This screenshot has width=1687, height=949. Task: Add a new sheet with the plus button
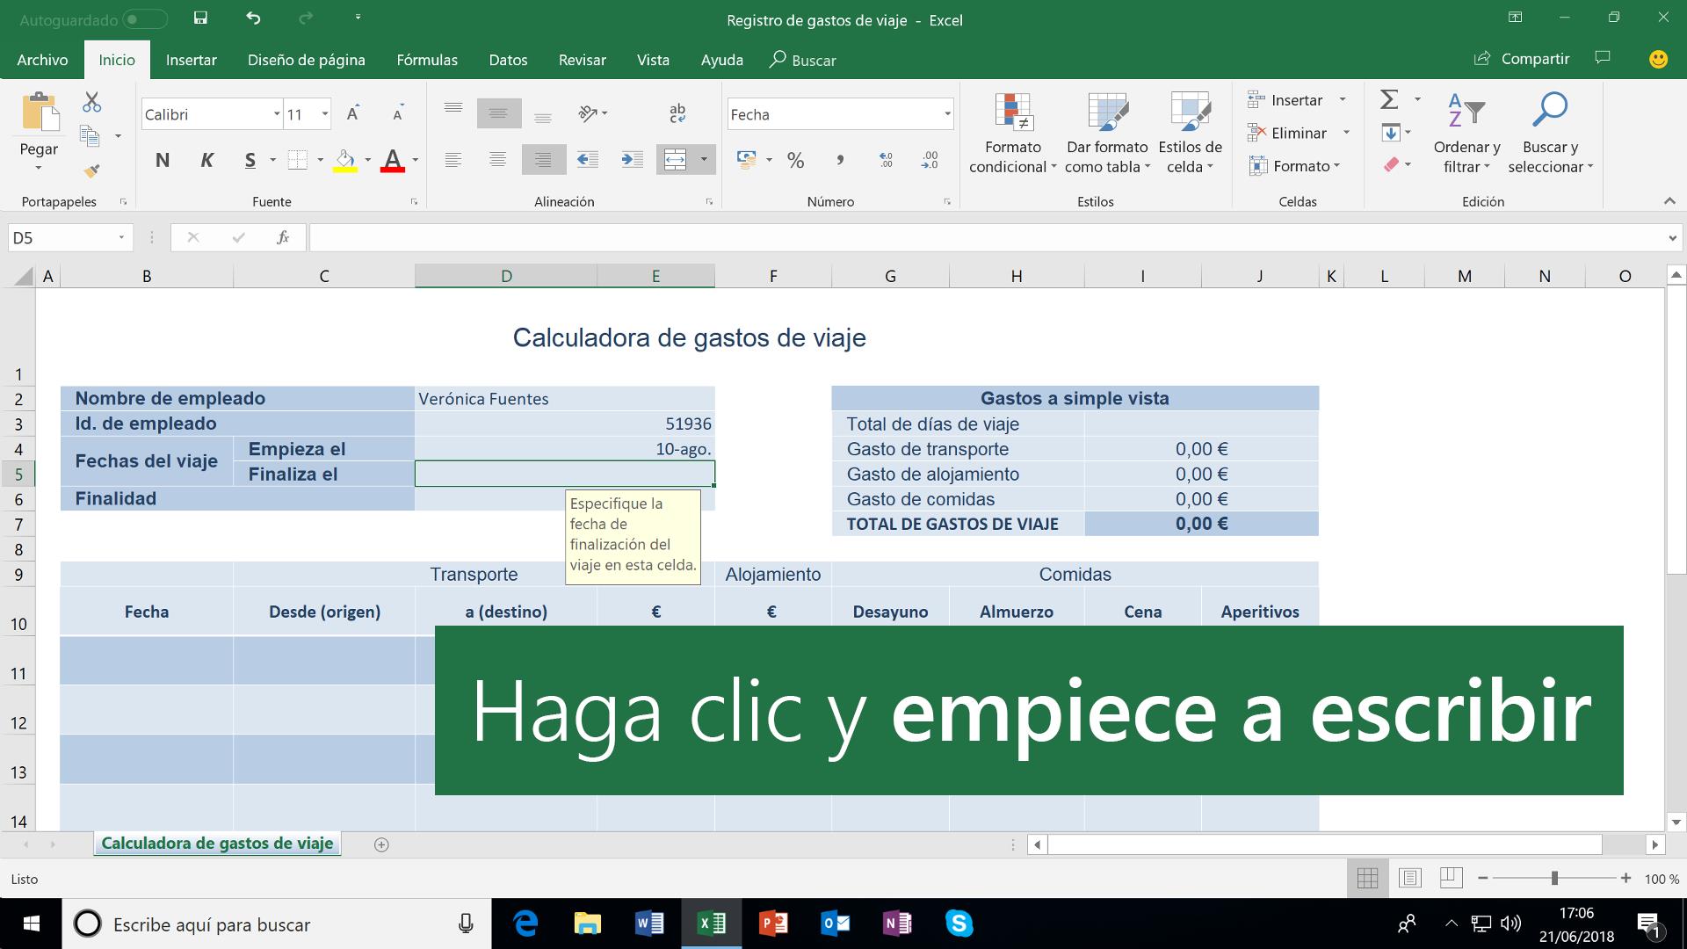click(x=381, y=844)
